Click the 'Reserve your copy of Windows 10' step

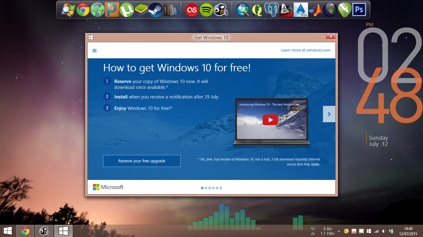(x=161, y=84)
